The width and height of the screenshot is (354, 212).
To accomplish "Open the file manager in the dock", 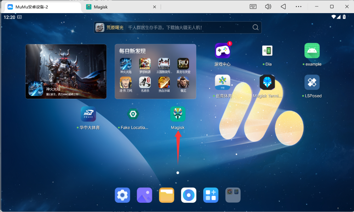I will coord(166,195).
